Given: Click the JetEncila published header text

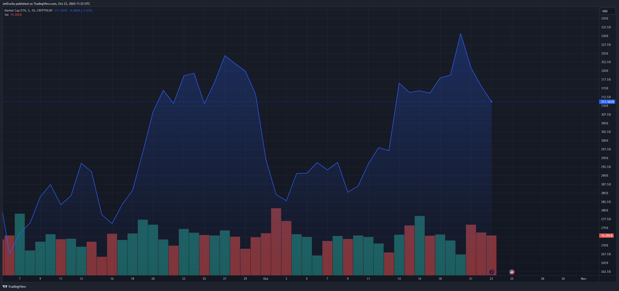Looking at the screenshot, I should pos(46,4).
